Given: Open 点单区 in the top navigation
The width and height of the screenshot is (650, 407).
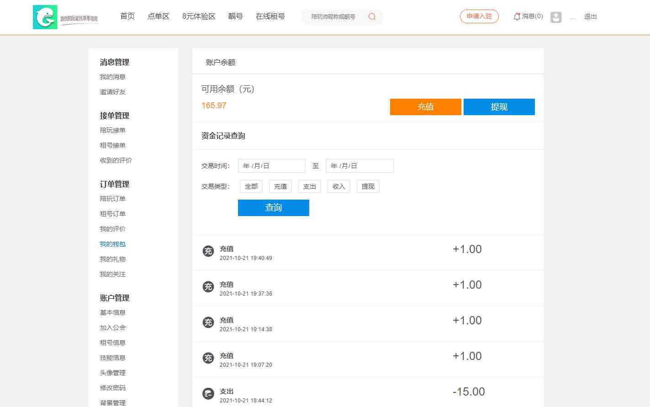Looking at the screenshot, I should click(158, 16).
